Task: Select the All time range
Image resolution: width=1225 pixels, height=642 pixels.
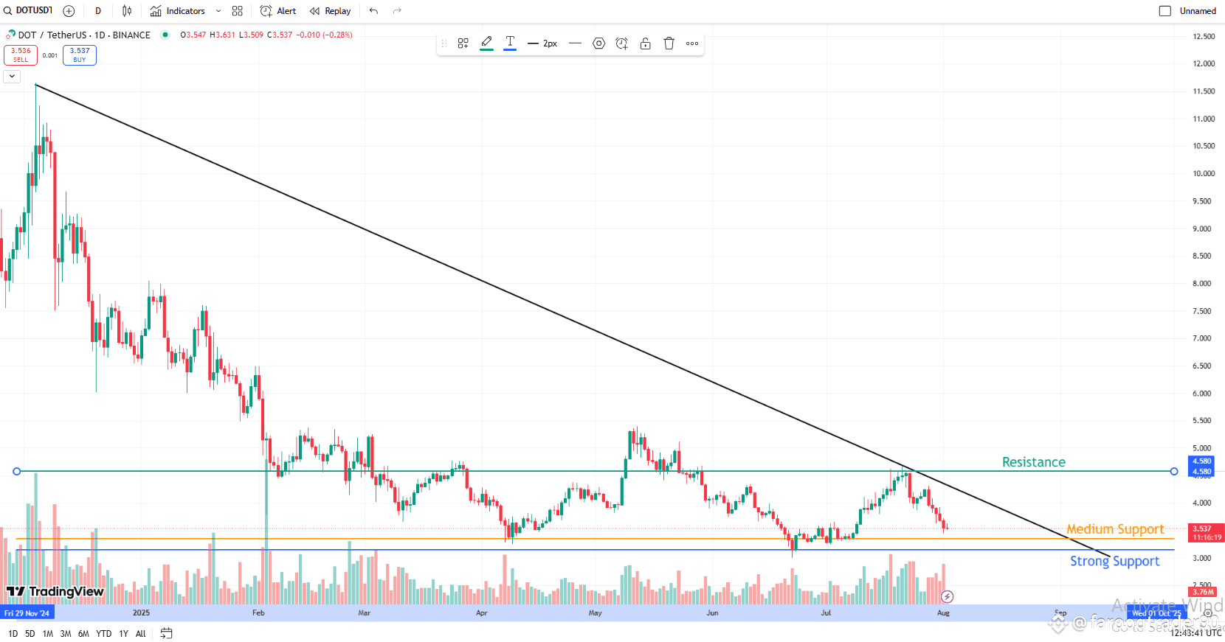Action: point(140,634)
